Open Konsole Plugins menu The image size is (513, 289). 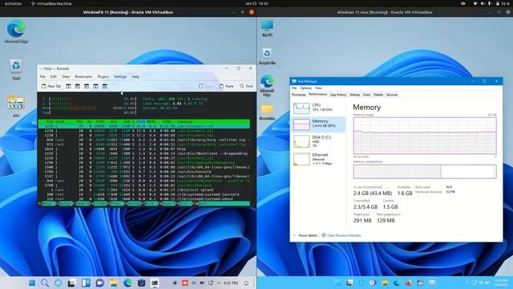tap(103, 77)
